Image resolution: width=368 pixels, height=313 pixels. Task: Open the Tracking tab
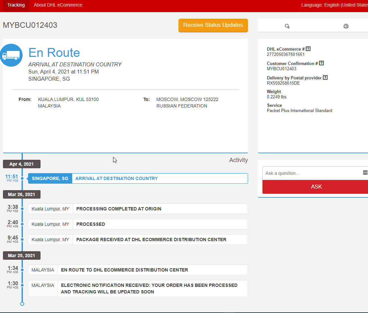tap(16, 5)
